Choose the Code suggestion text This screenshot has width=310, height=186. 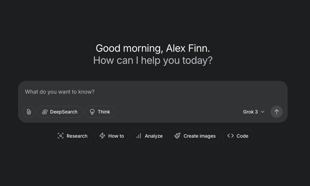coord(242,136)
